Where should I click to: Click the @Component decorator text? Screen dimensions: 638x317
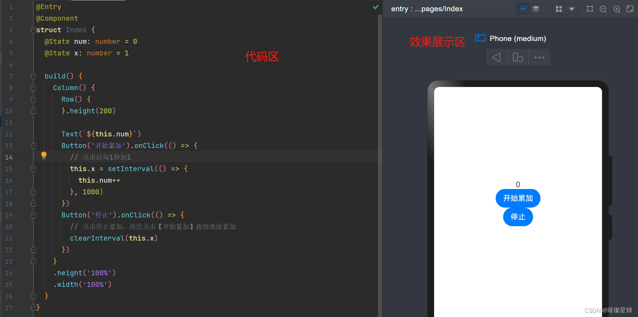[57, 18]
